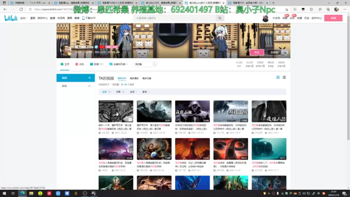The width and height of the screenshot is (350, 197).
Task: Reload the page with refresh icon
Action: (x=21, y=9)
